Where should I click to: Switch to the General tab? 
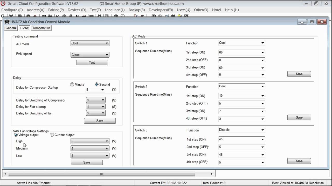point(11,28)
